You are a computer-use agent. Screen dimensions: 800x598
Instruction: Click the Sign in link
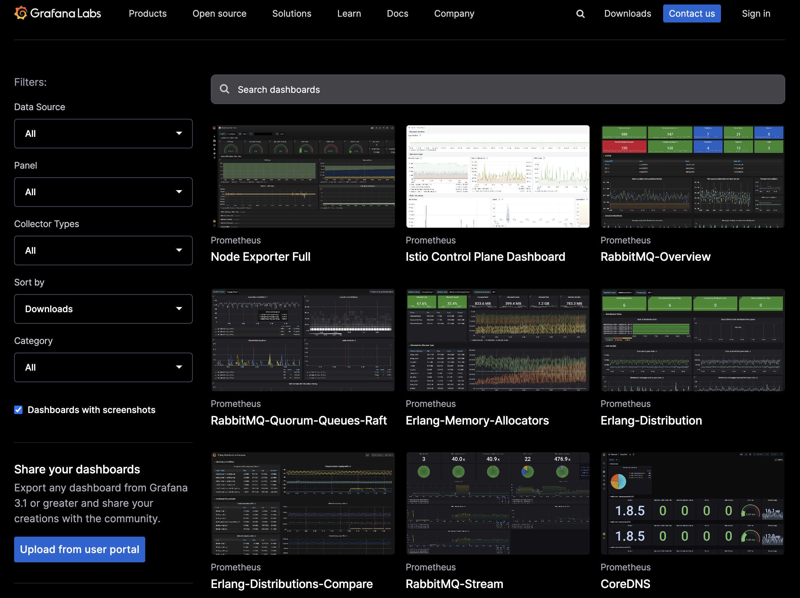click(x=756, y=14)
